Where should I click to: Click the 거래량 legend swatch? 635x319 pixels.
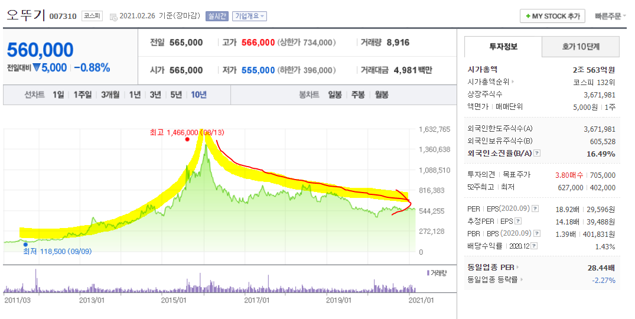[x=428, y=274]
